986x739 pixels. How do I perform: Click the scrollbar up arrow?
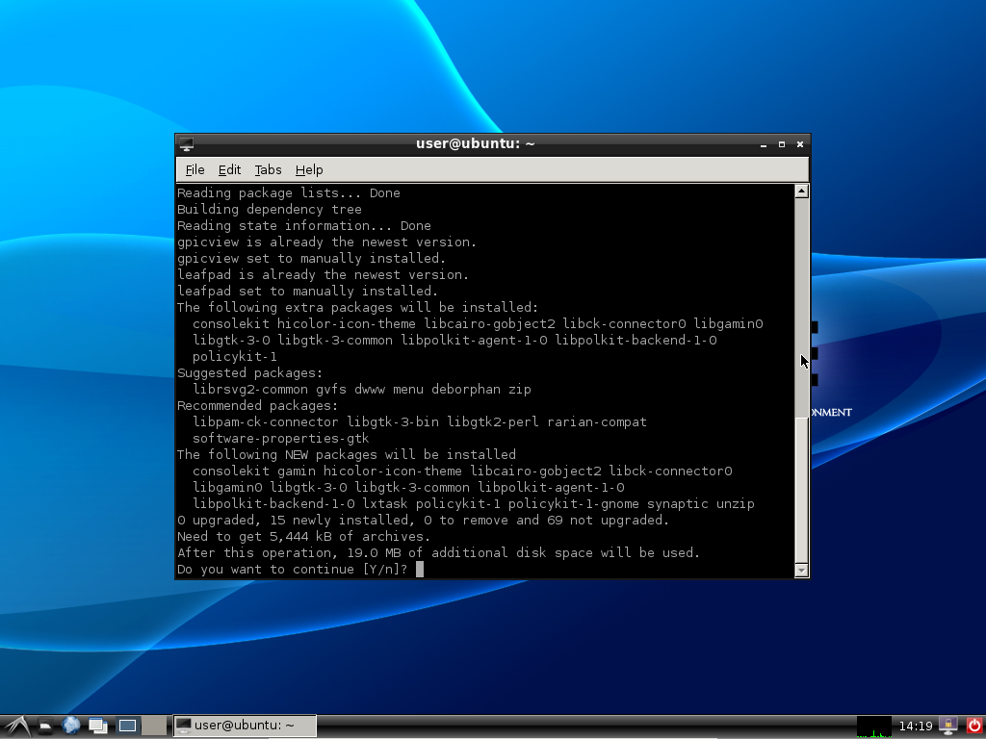(x=800, y=190)
